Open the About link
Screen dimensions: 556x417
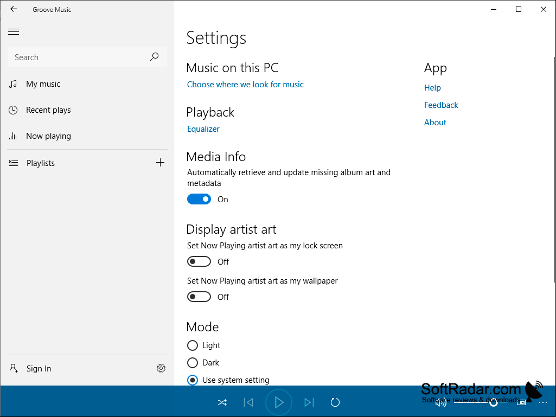pyautogui.click(x=435, y=123)
